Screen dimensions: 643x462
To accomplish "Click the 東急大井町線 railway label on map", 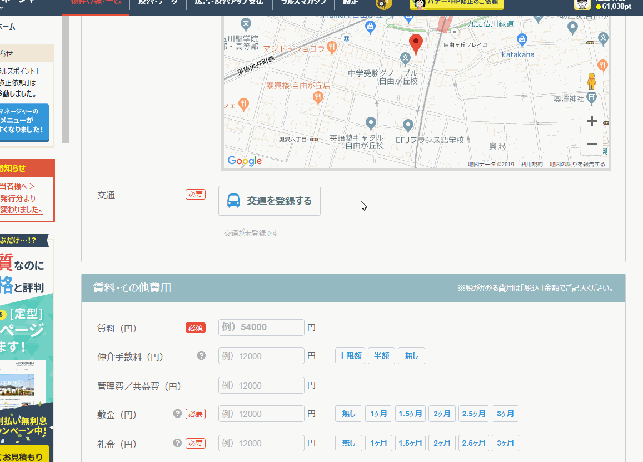I will point(256,65).
